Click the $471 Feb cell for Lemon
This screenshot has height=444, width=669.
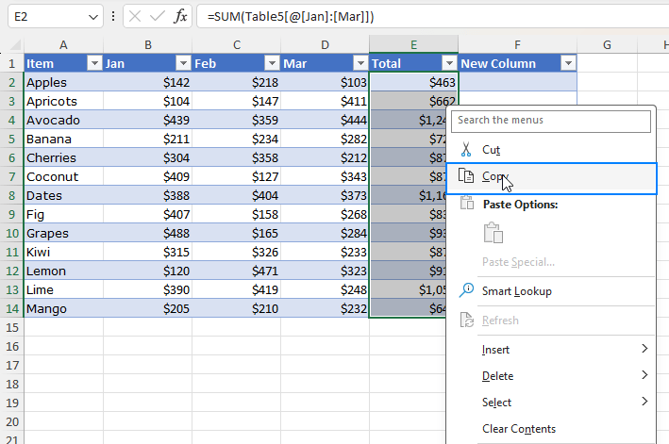(x=237, y=271)
